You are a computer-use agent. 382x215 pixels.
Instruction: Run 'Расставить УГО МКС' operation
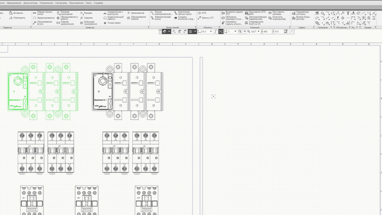click(x=255, y=13)
